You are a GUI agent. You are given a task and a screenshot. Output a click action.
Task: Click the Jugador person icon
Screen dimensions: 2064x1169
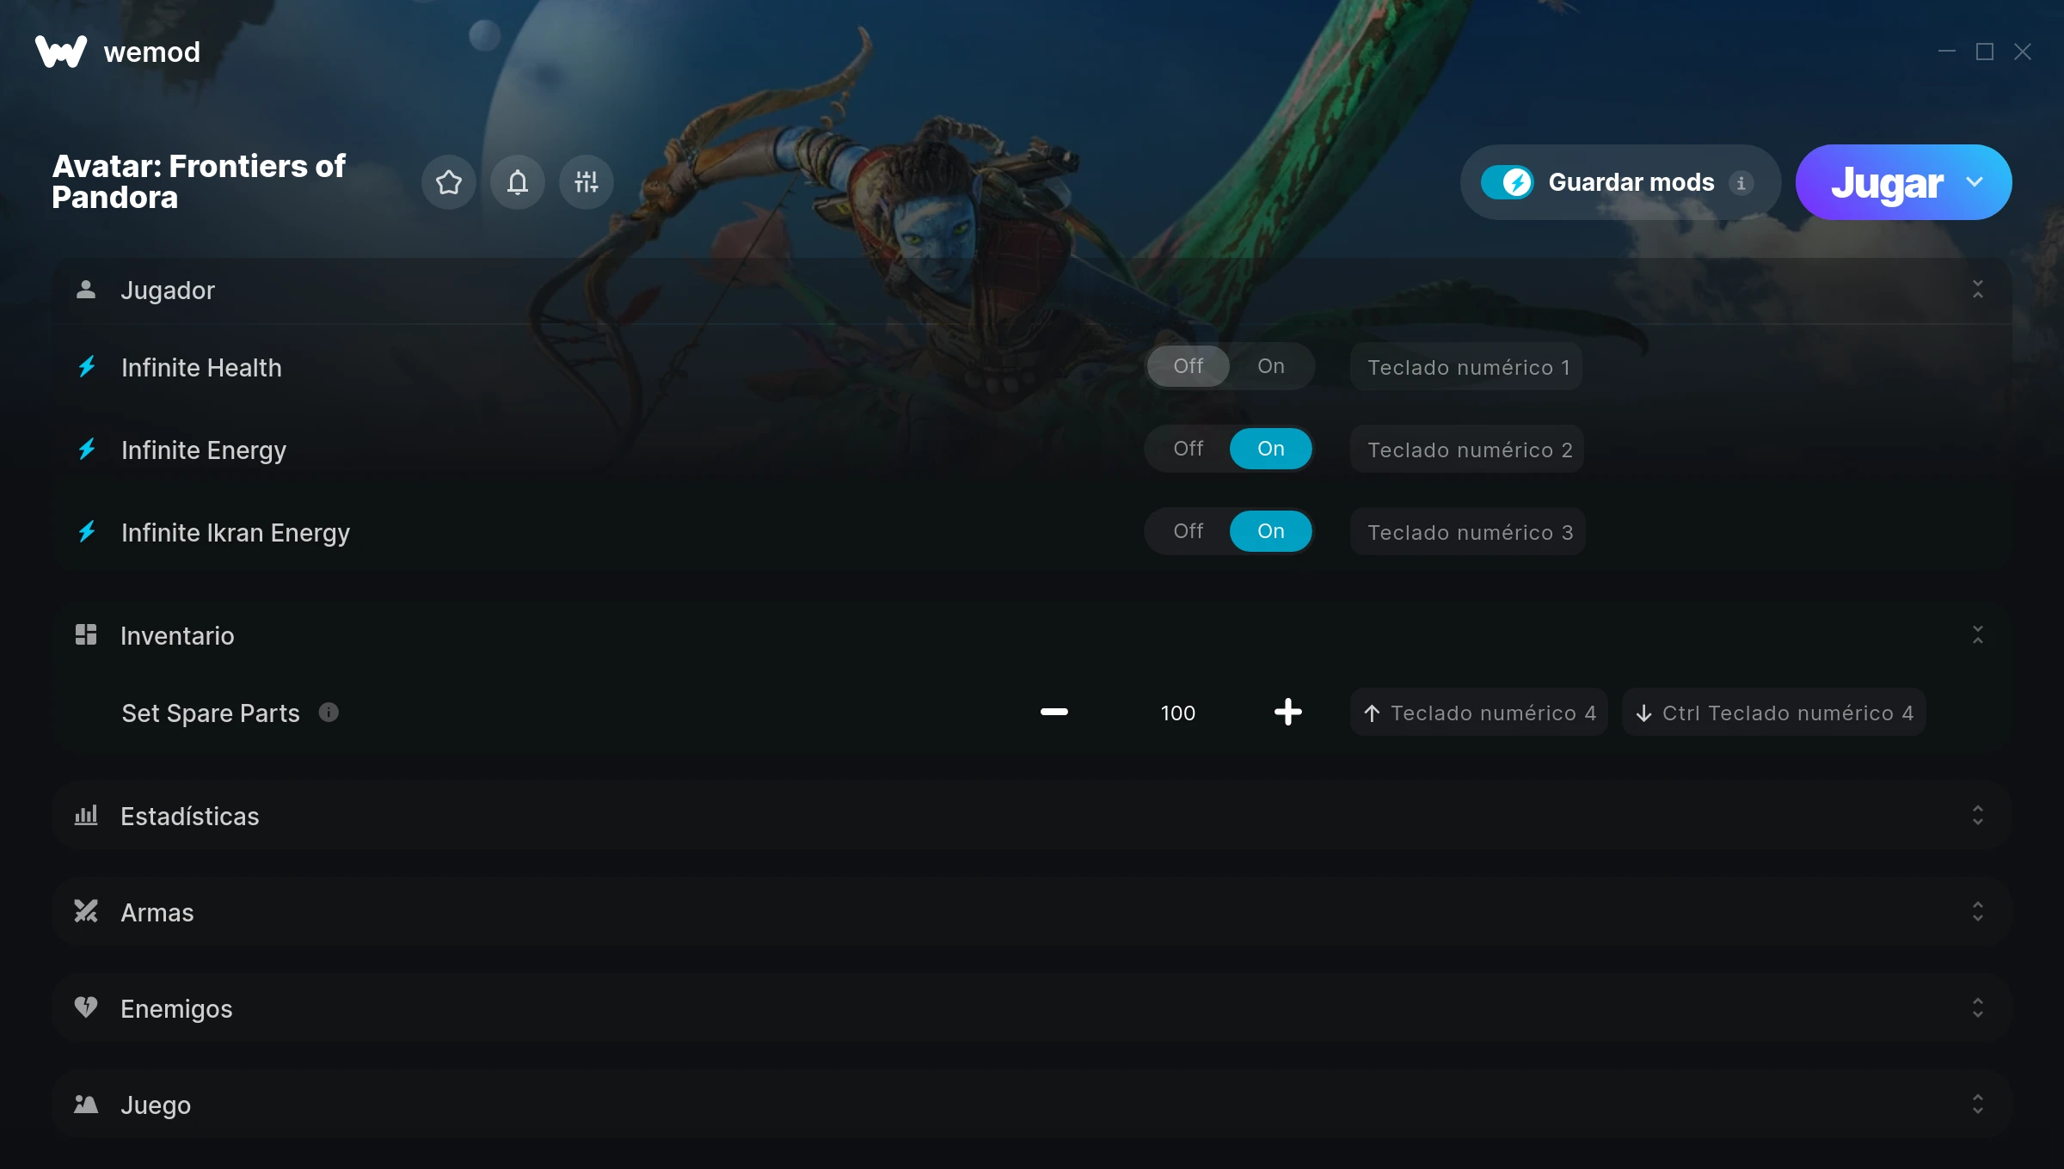(x=86, y=290)
